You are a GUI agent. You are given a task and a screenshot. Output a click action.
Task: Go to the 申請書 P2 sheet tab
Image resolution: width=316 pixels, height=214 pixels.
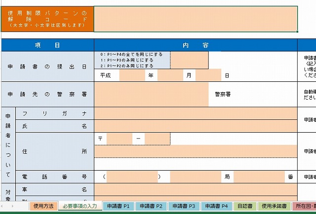(x=151, y=206)
